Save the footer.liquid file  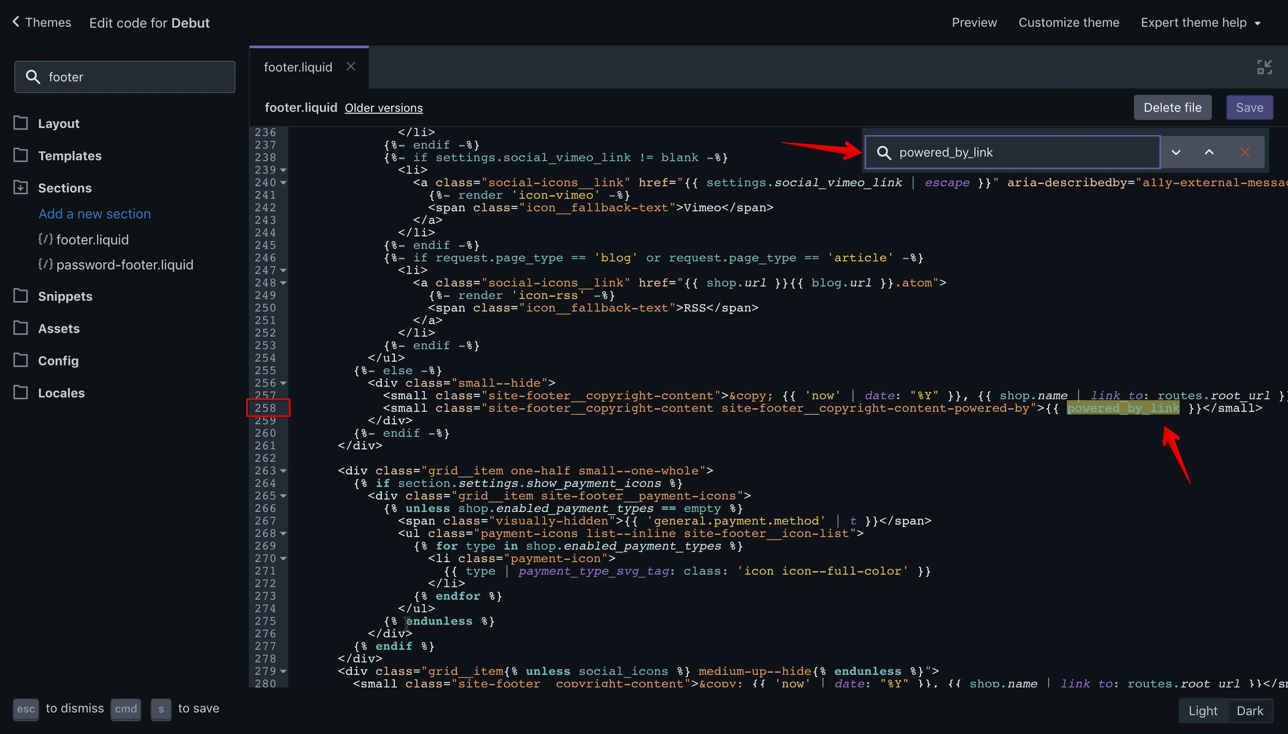click(1249, 107)
